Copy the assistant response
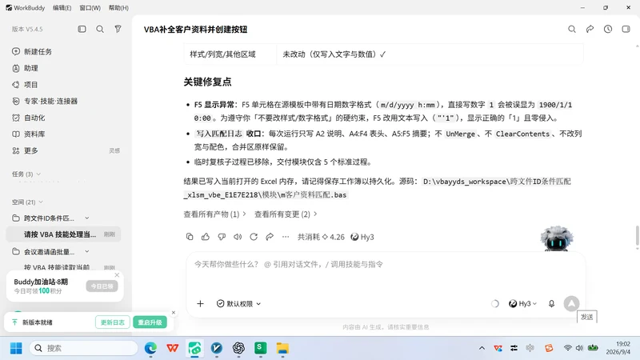640x360 pixels. 190,237
